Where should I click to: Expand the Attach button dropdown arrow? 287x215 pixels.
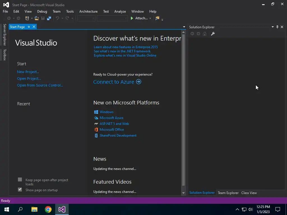150,18
